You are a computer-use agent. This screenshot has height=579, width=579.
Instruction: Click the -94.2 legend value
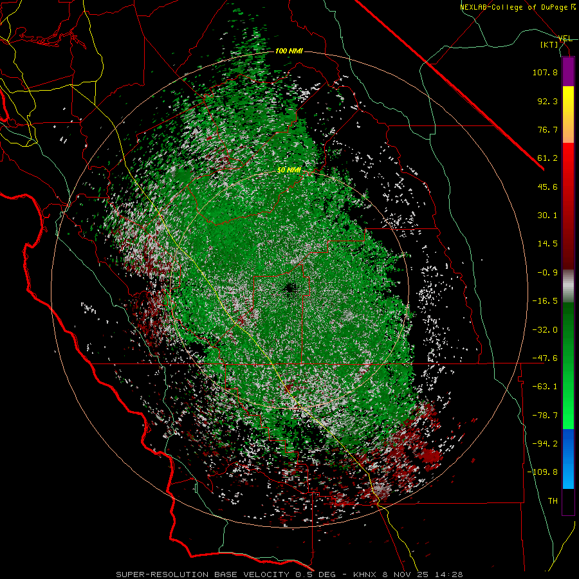click(545, 444)
